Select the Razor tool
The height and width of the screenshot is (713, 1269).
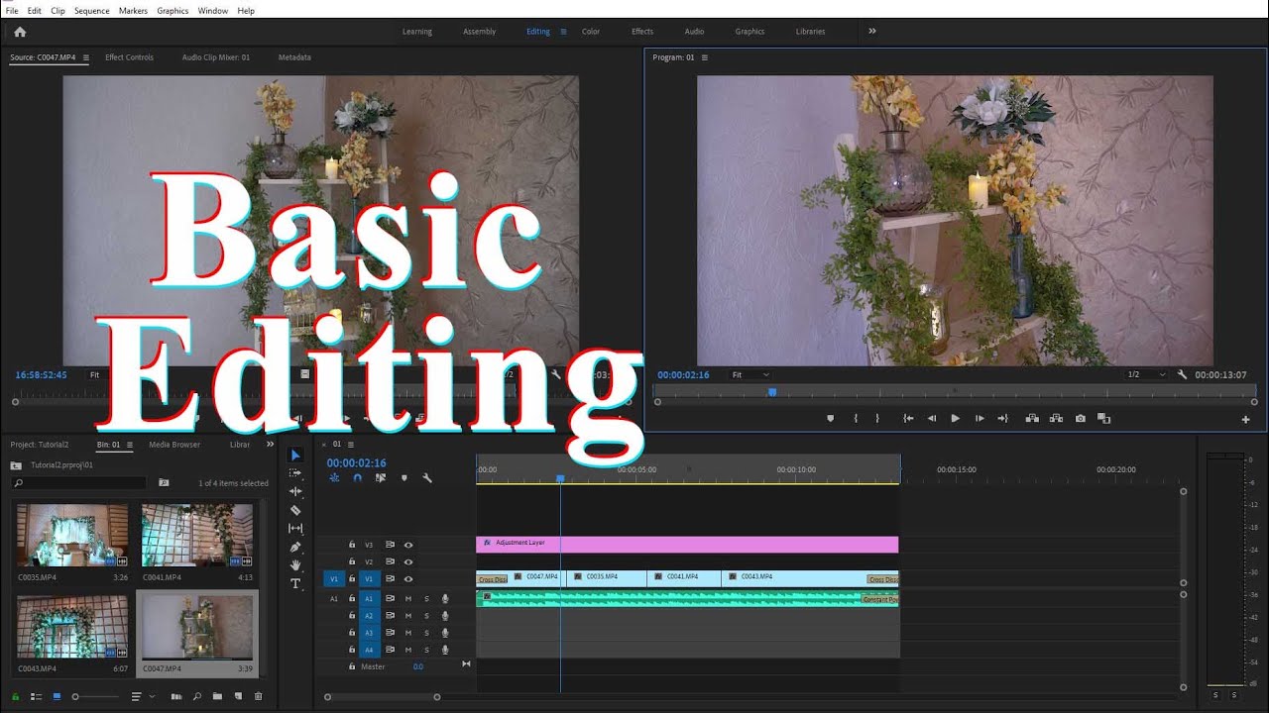point(295,510)
